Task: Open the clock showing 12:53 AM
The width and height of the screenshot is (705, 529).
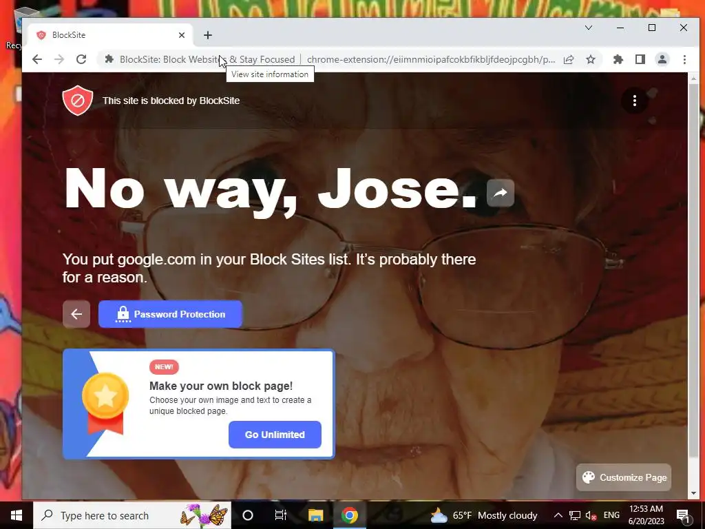Action: pyautogui.click(x=646, y=515)
